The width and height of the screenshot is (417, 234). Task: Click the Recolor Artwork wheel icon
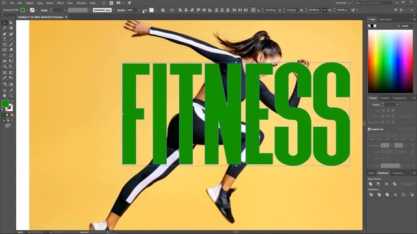[163, 10]
